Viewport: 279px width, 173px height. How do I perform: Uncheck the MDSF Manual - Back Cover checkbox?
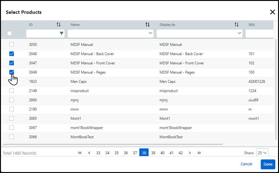pos(12,54)
